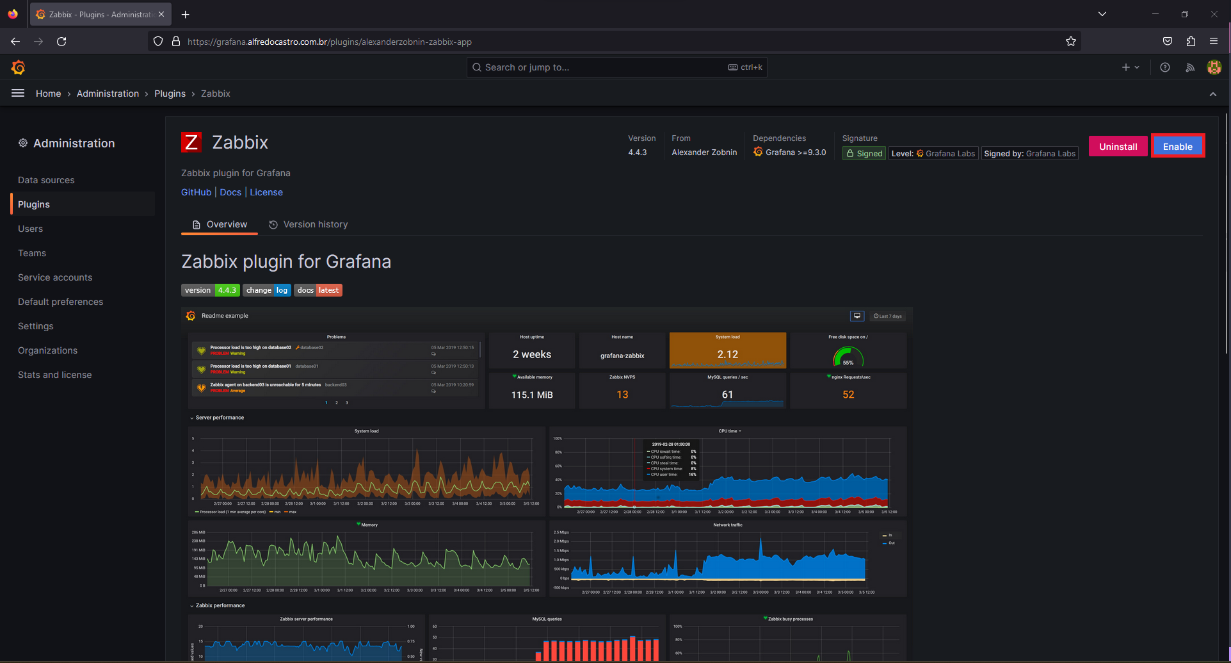This screenshot has height=663, width=1231.
Task: Open Firefox Pocket save icon
Action: tap(1168, 42)
